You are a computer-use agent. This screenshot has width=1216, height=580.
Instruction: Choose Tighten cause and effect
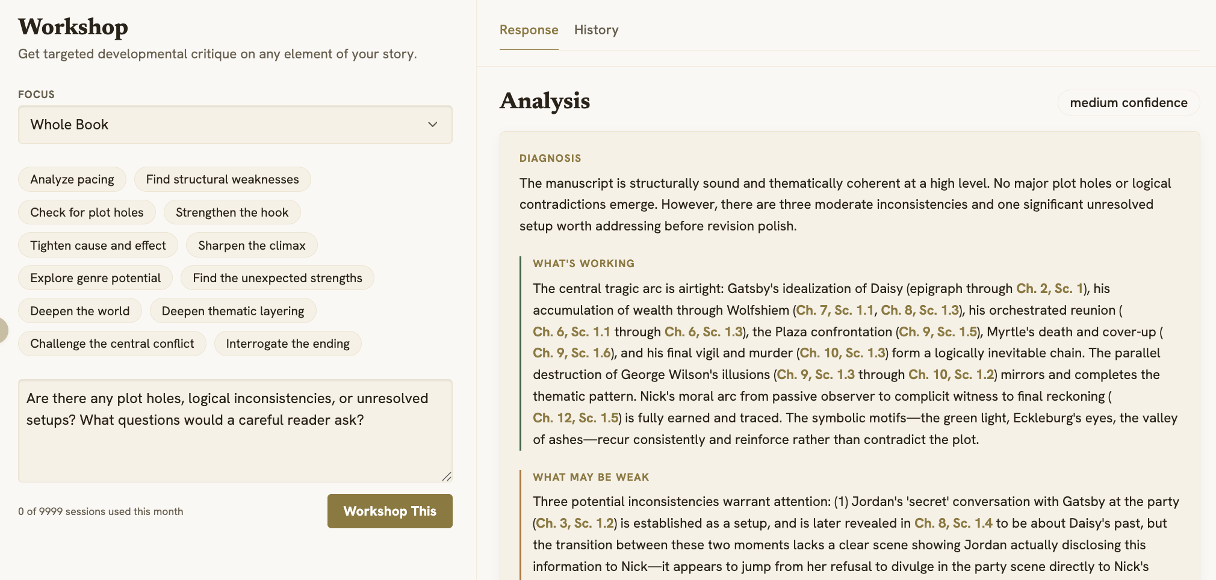98,245
